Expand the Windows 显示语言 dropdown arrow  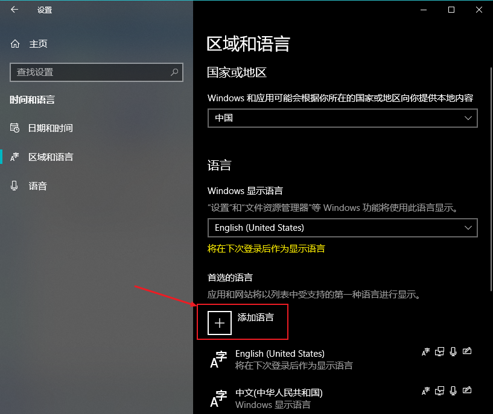468,228
